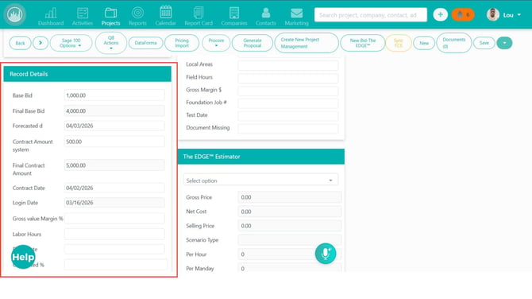This screenshot has height=299, width=532.
Task: Click the round Help button
Action: click(x=23, y=257)
